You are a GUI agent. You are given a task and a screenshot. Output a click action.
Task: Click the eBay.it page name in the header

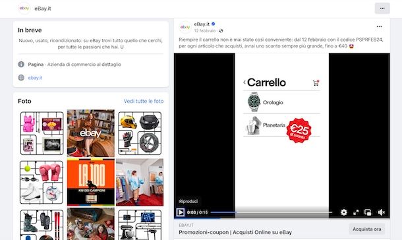pos(43,9)
